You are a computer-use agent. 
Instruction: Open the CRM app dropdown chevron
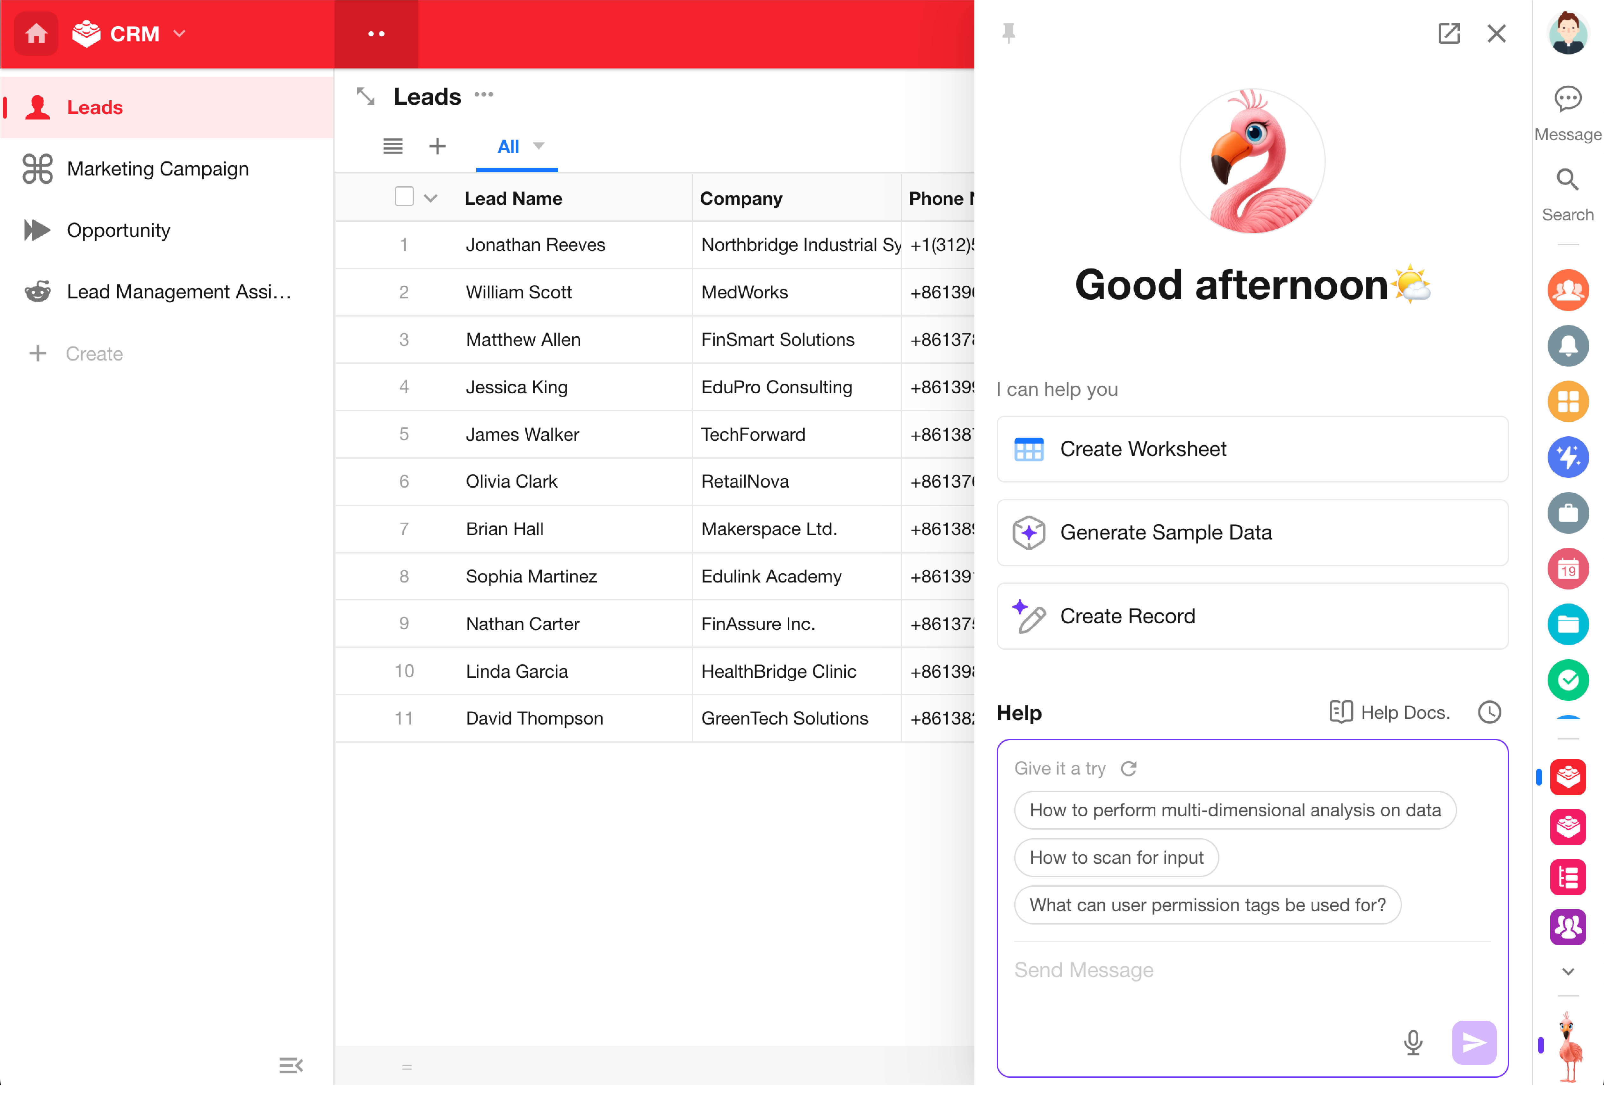coord(179,33)
